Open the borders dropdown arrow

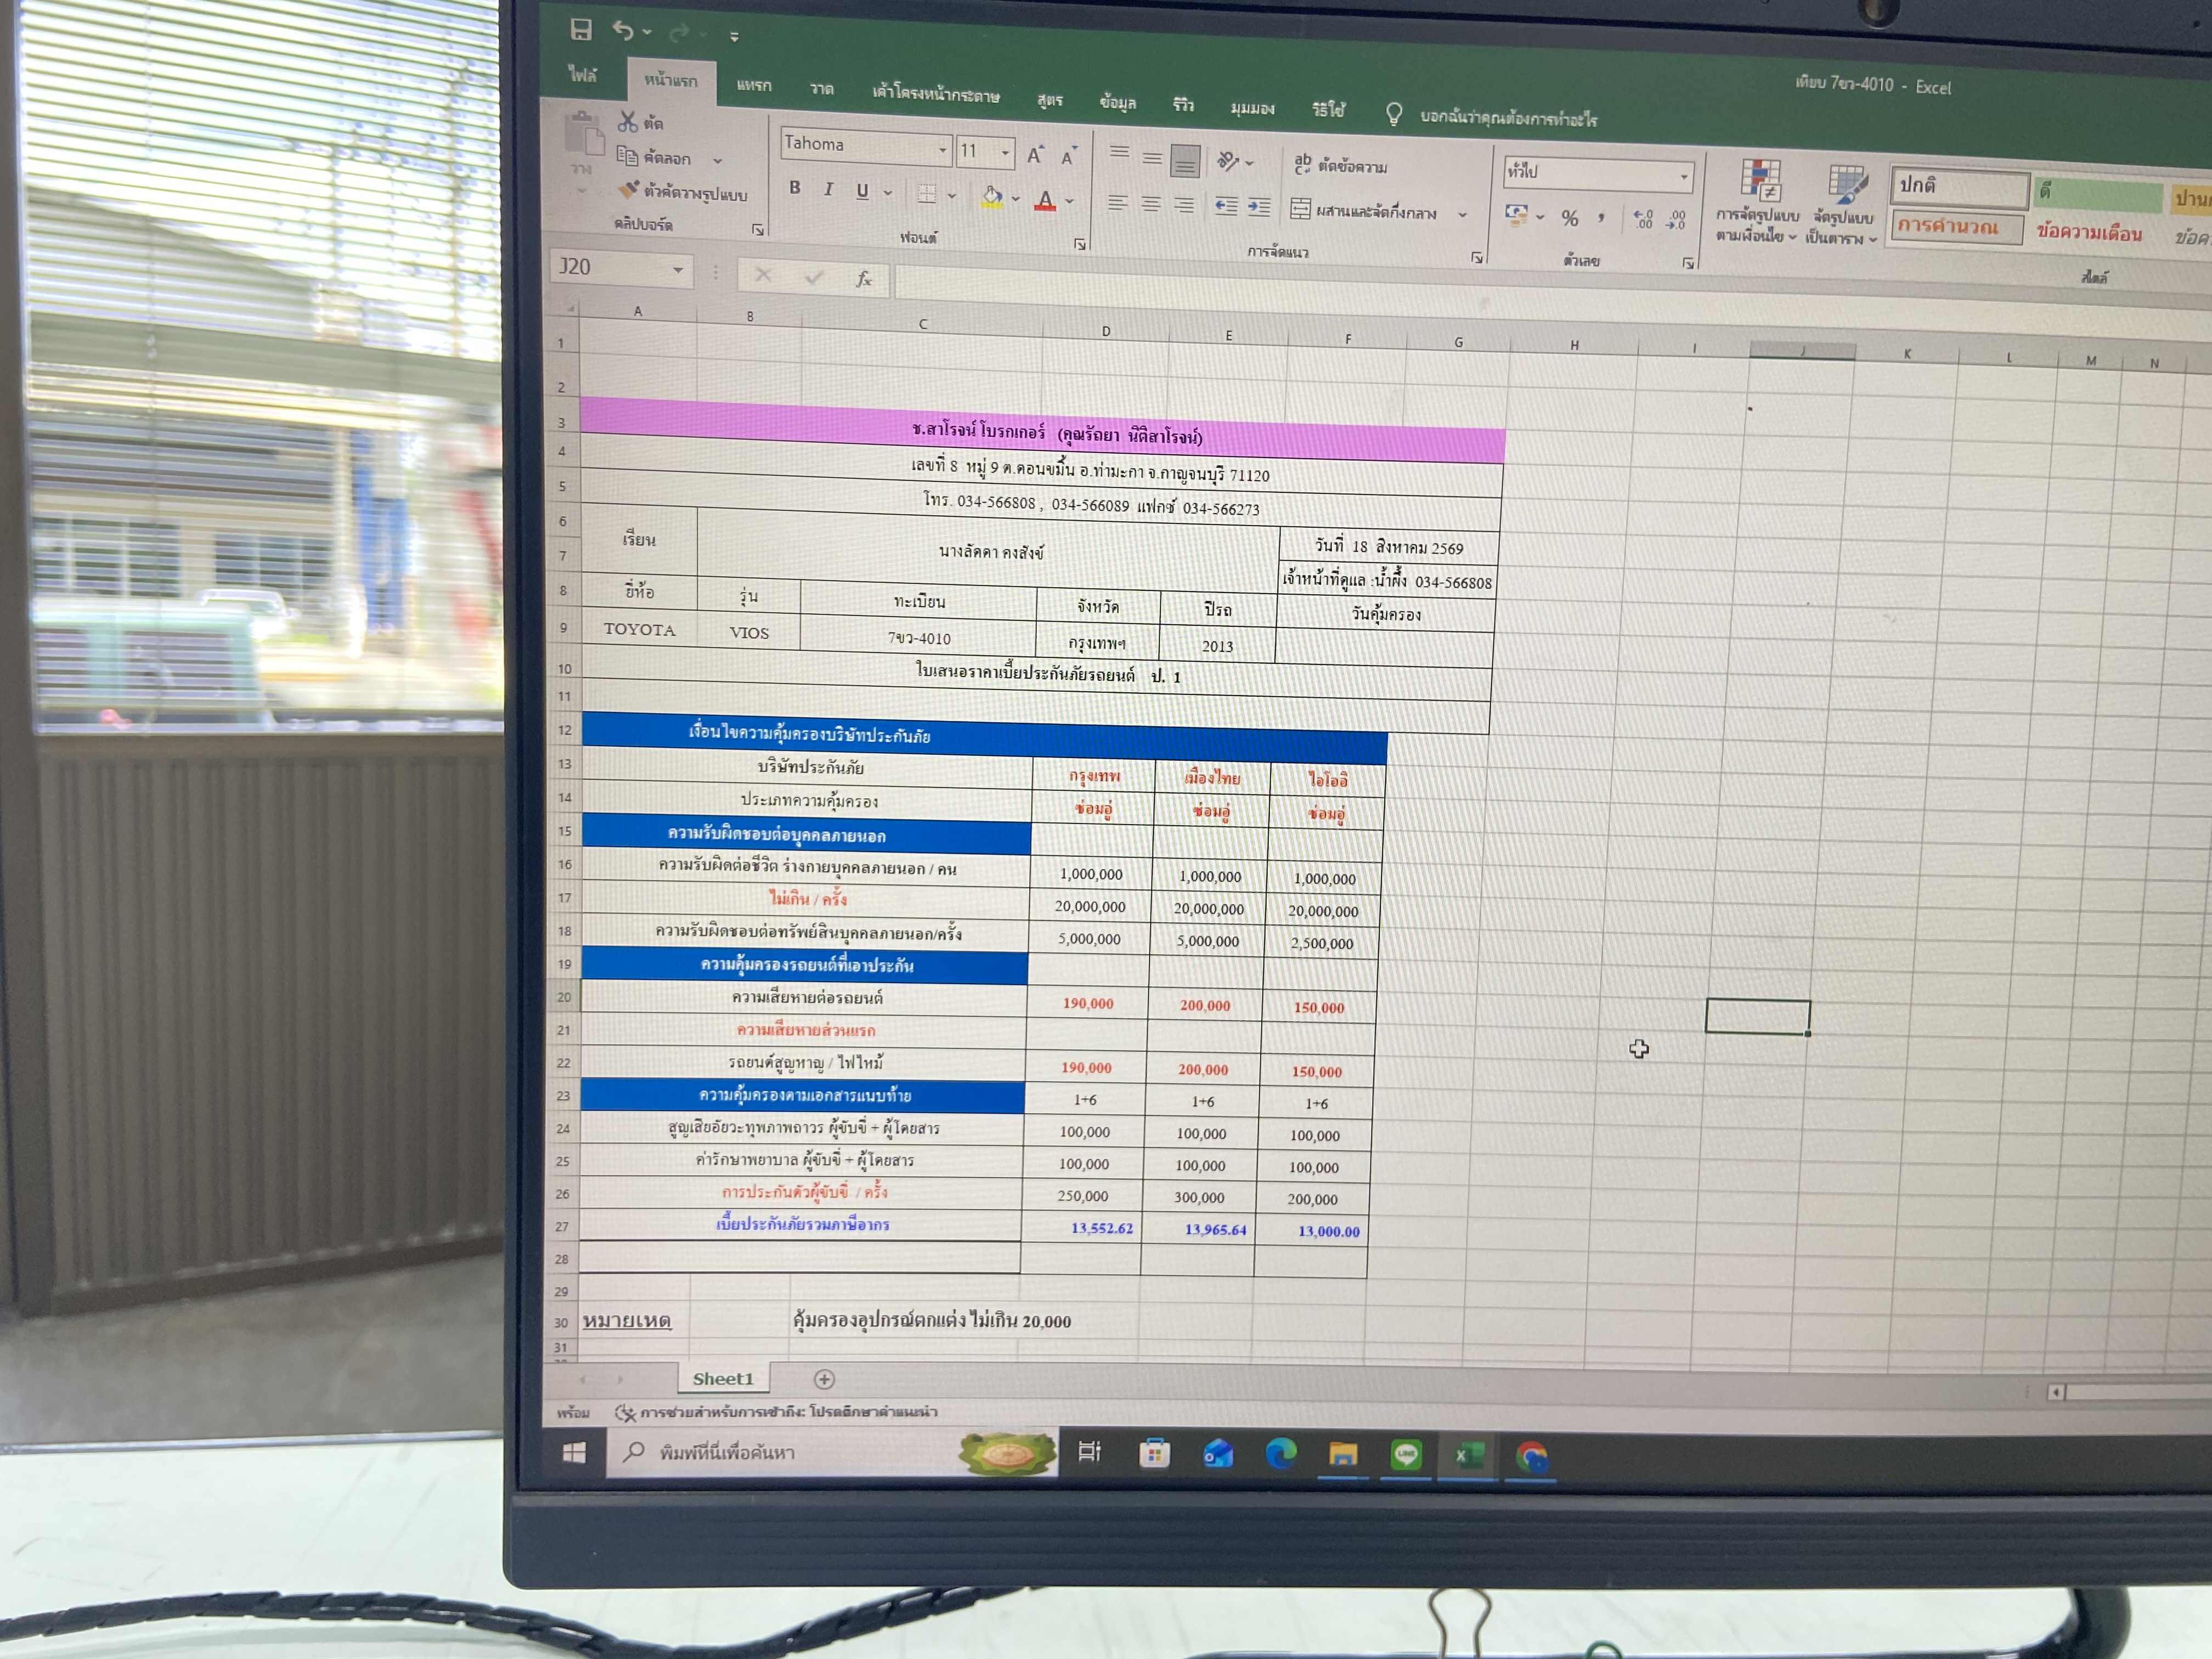pos(951,196)
